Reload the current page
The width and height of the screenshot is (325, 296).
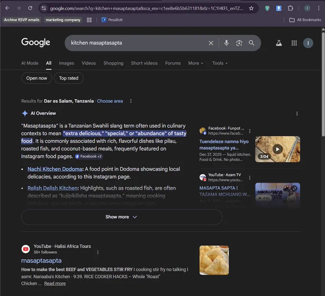coord(30,8)
